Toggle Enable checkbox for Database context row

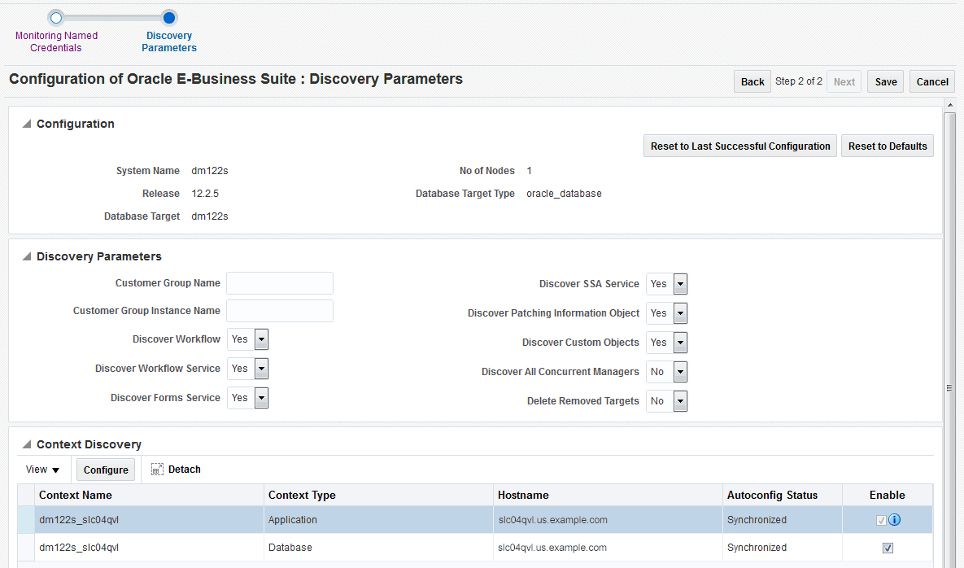[x=888, y=548]
